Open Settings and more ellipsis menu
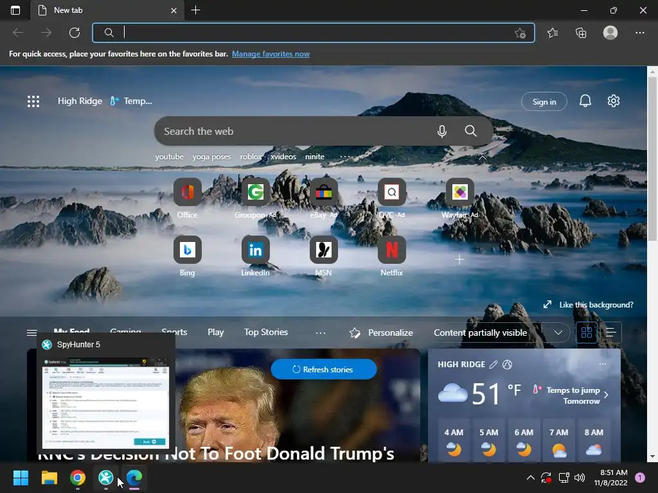 pyautogui.click(x=639, y=33)
